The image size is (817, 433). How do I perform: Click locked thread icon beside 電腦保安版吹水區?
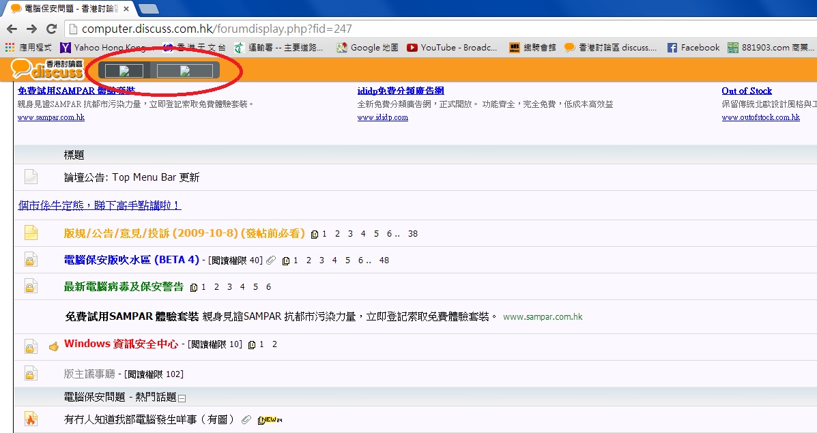coord(31,260)
